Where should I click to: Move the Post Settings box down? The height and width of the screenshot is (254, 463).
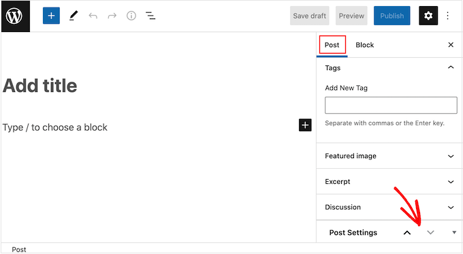click(430, 233)
